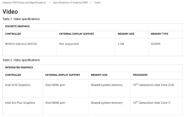Image resolution: width=185 pixels, height=117 pixels.
Task: Click the Discrete Graphics table header
Action: (x=17, y=26)
